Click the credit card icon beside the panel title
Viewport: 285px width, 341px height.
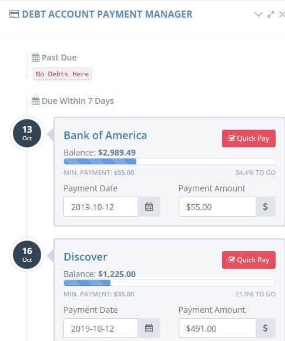[x=14, y=14]
